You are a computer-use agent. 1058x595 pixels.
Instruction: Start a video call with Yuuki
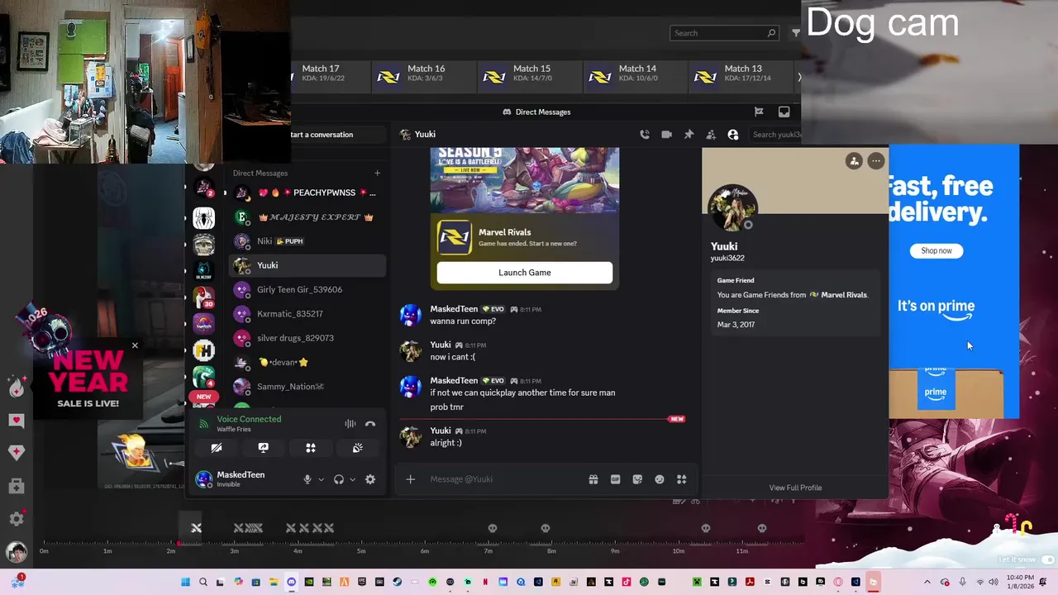tap(666, 135)
